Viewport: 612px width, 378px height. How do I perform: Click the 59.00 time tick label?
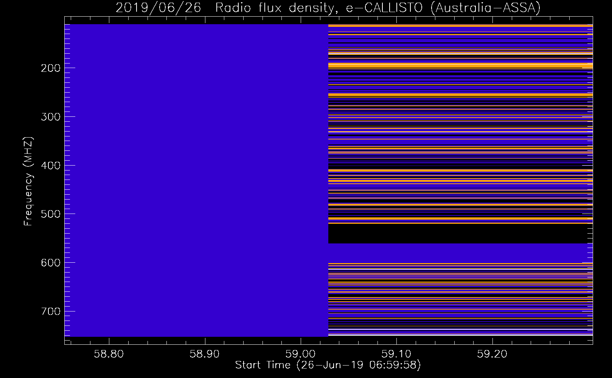[301, 354]
